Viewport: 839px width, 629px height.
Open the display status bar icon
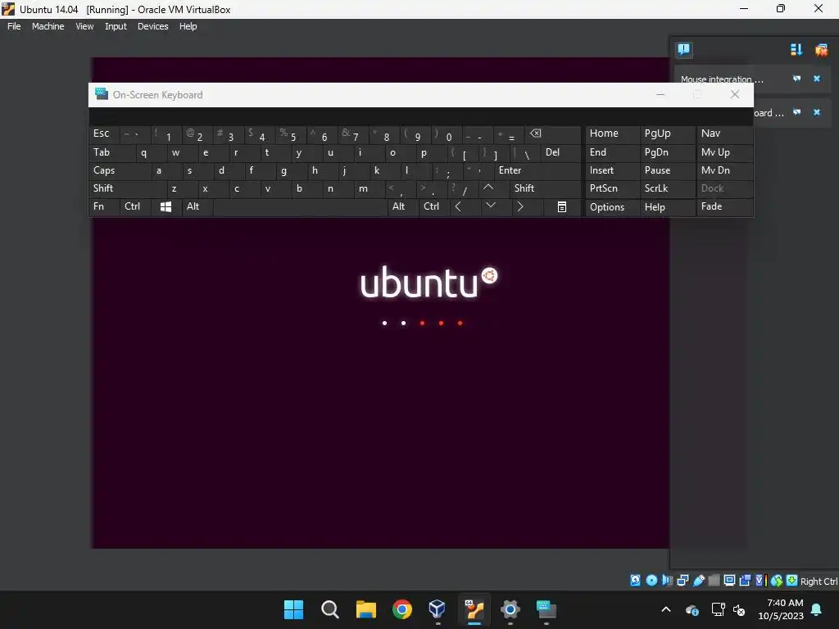point(729,581)
